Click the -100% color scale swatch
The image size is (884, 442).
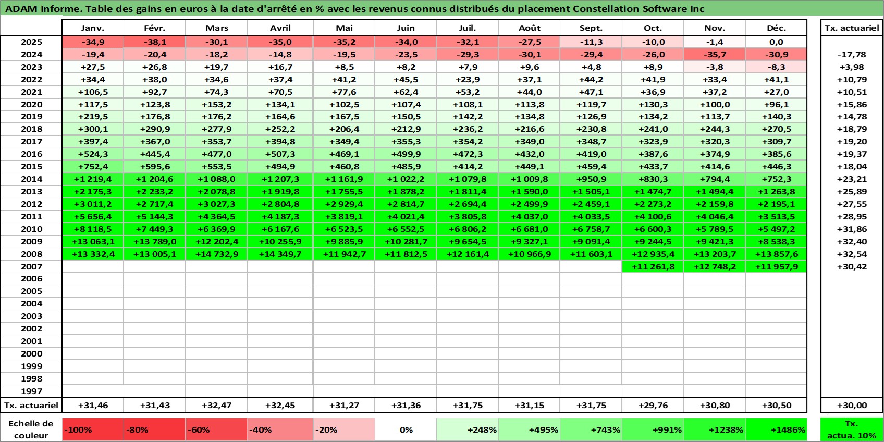pos(93,429)
